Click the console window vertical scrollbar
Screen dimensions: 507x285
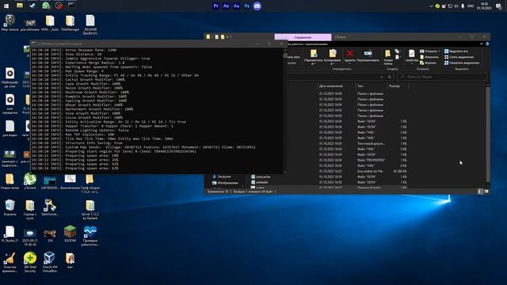(x=285, y=111)
